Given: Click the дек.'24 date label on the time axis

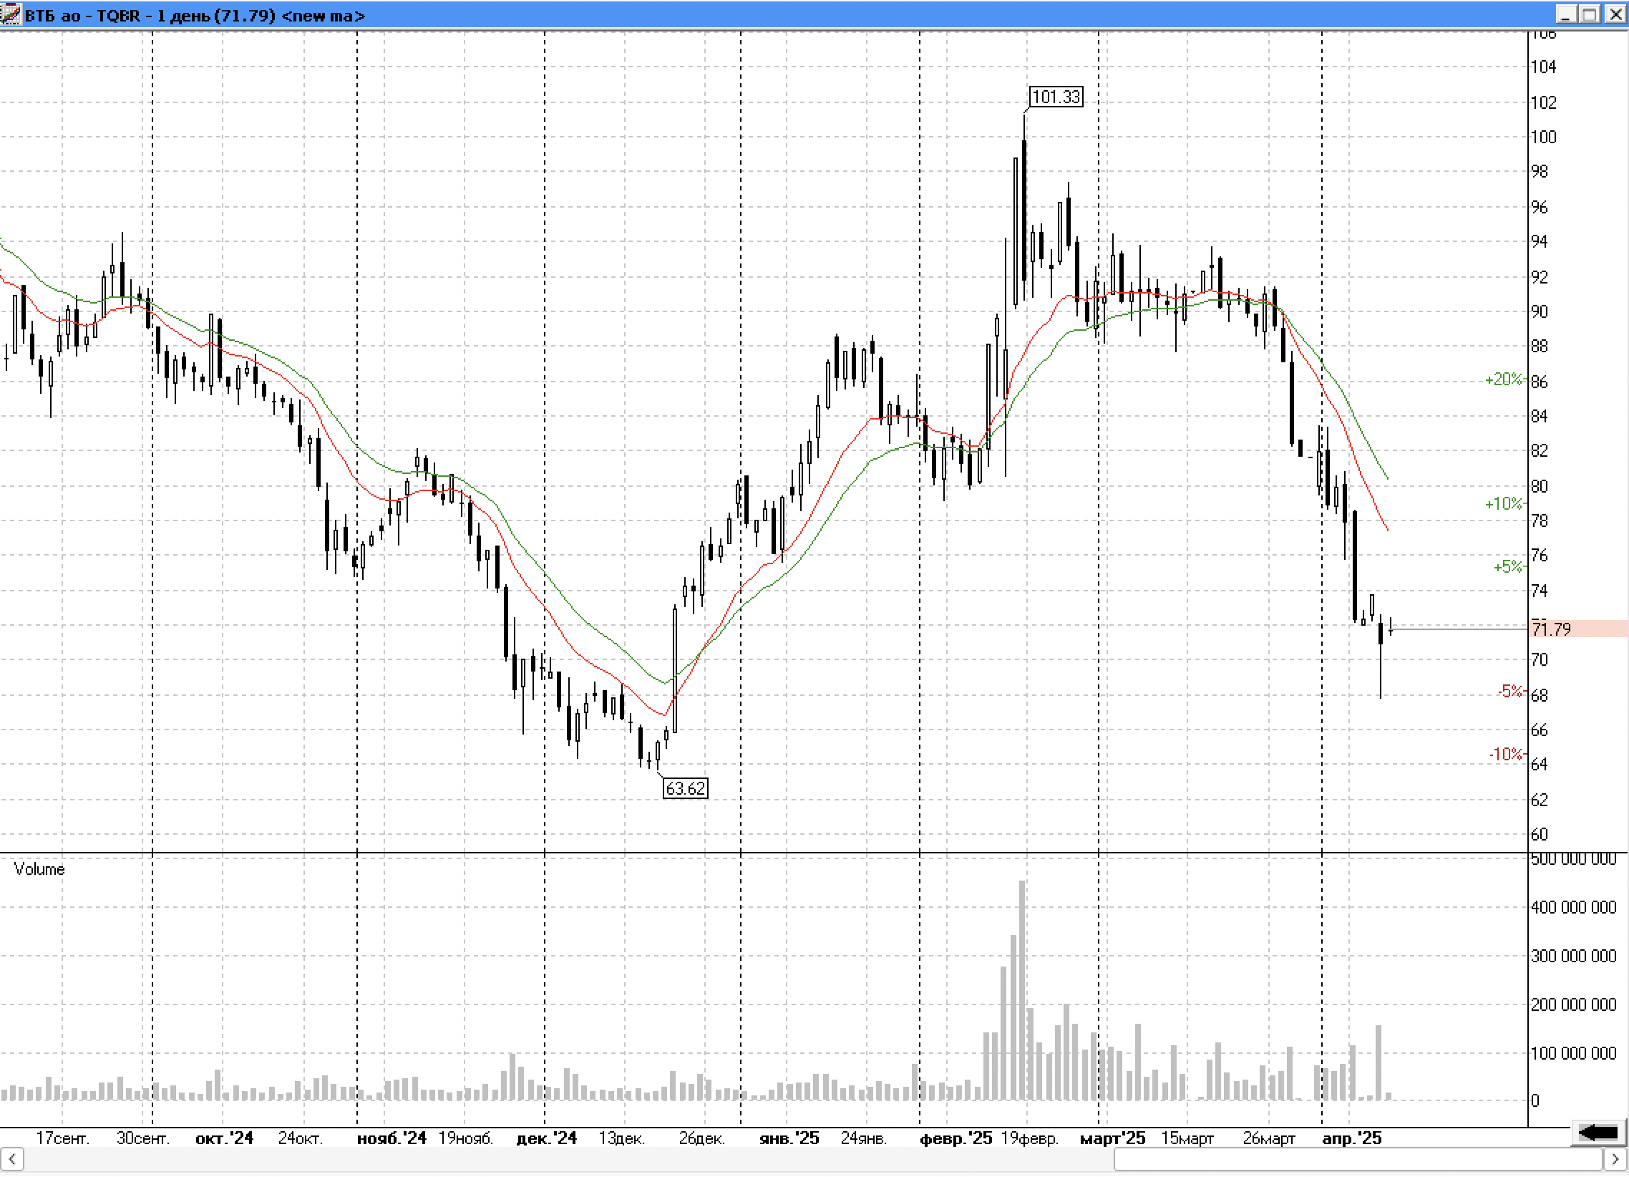Looking at the screenshot, I should coord(546,1138).
